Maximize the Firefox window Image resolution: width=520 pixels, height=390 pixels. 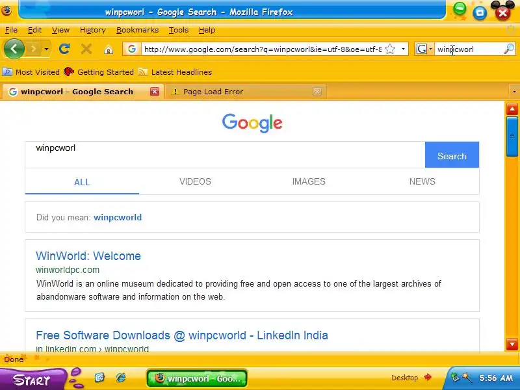480,13
